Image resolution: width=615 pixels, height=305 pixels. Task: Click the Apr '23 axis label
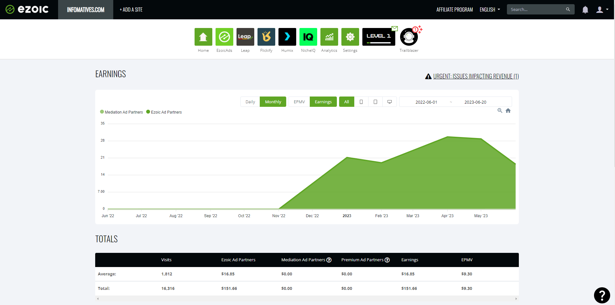[448, 216]
